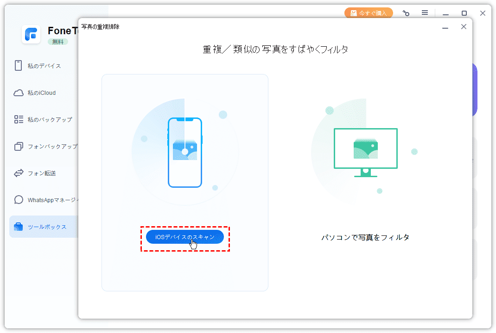The width and height of the screenshot is (496, 333).
Task: Open 私のデバイス in the sidebar
Action: click(44, 66)
